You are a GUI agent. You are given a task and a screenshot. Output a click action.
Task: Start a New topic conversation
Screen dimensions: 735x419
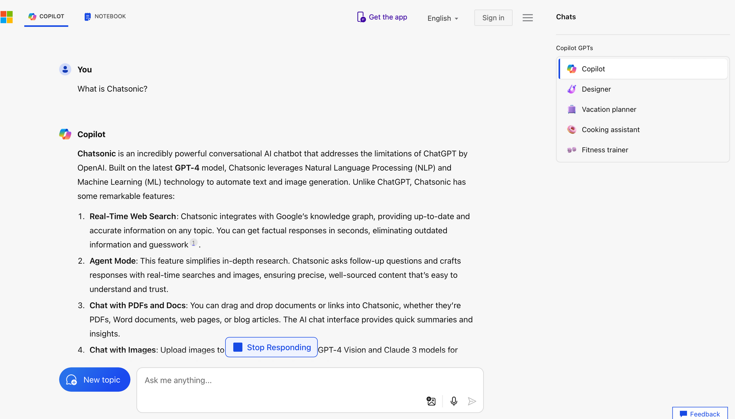pyautogui.click(x=94, y=379)
